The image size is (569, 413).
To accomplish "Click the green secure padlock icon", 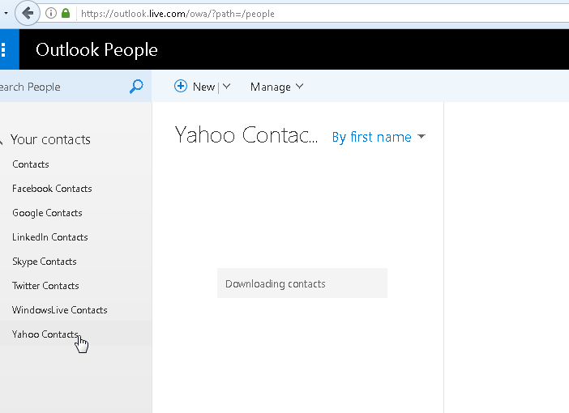I will tap(66, 13).
